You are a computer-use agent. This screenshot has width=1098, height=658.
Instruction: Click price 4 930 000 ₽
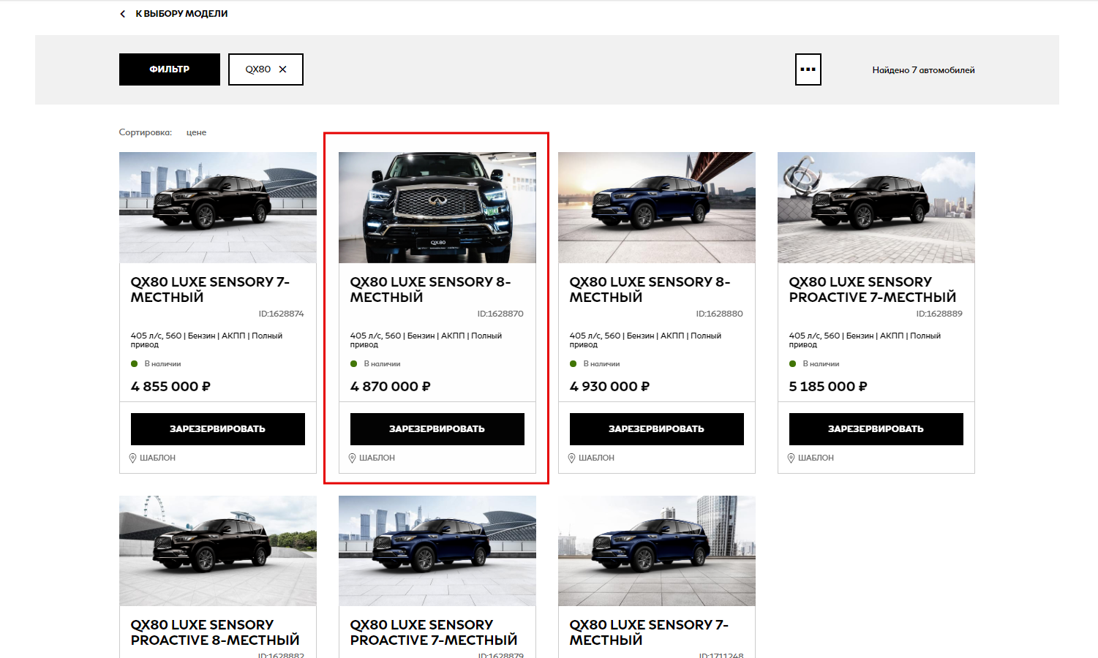pos(609,386)
